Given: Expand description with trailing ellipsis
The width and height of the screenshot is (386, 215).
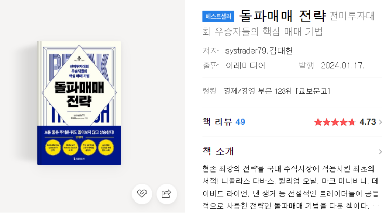Looking at the screenshot, I should coord(376,206).
